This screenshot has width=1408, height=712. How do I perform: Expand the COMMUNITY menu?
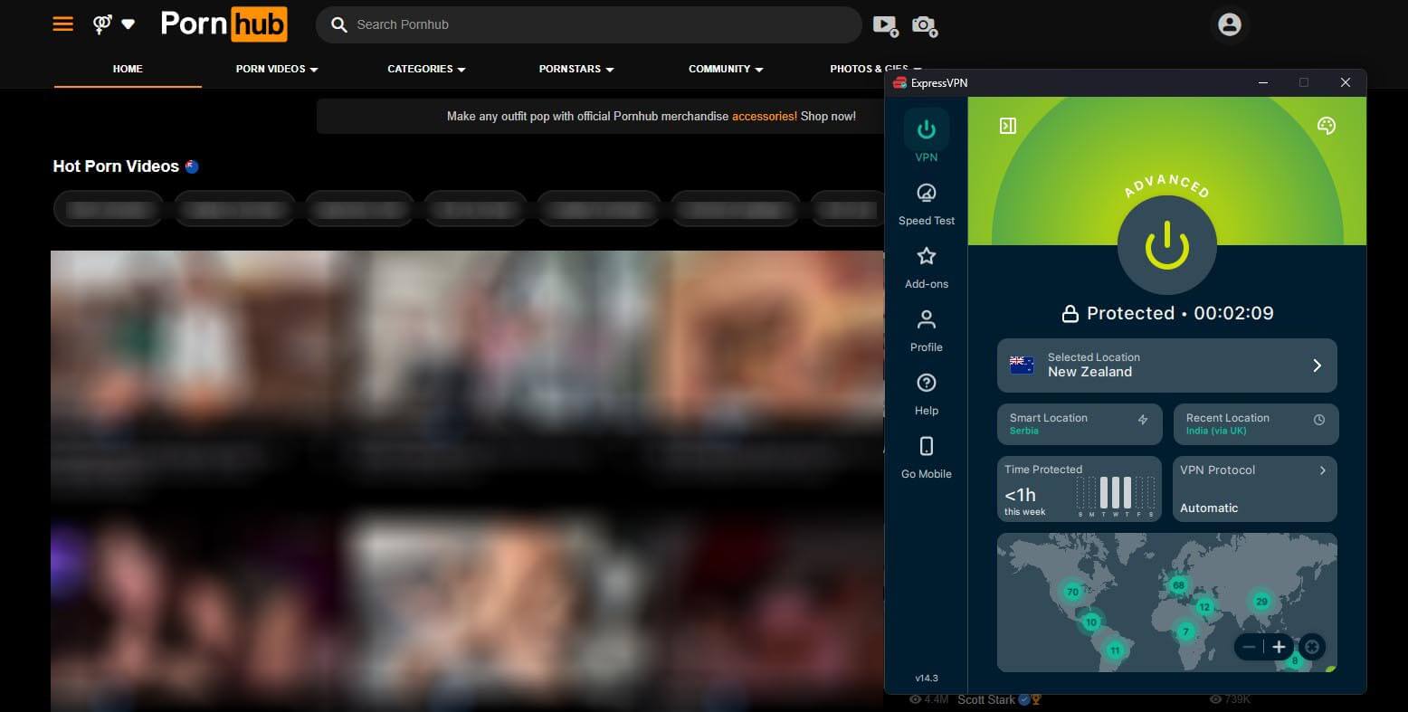click(726, 69)
